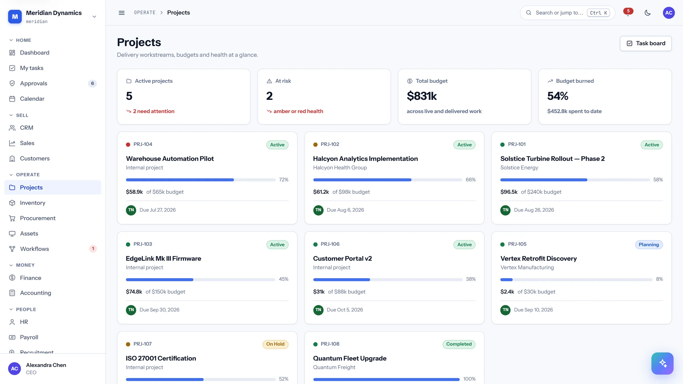This screenshot has width=683, height=384.
Task: Focus the Search or jump to field
Action: point(567,13)
